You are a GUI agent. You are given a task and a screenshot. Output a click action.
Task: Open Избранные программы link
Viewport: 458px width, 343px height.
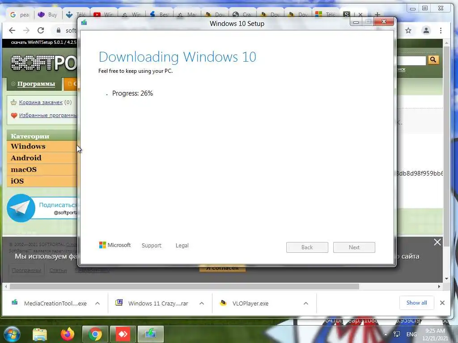[x=48, y=115]
